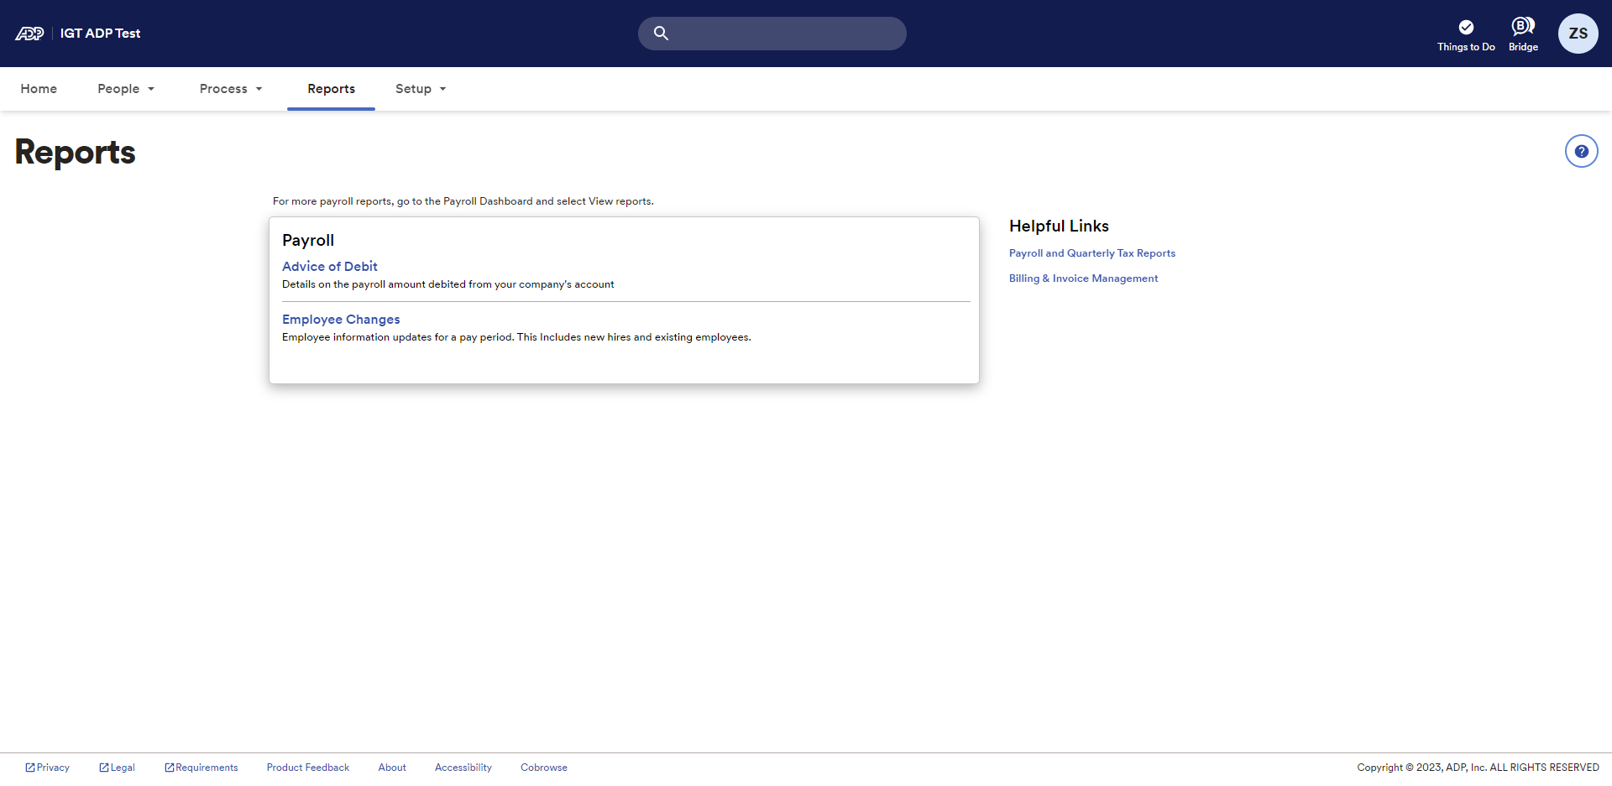Image resolution: width=1612 pixels, height=786 pixels.
Task: Expand the People dropdown menu
Action: click(x=126, y=89)
